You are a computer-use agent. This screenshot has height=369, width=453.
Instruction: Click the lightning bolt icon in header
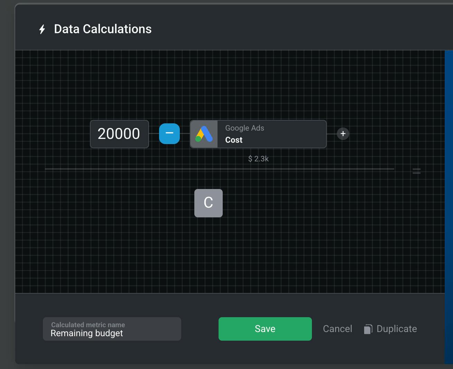point(42,29)
